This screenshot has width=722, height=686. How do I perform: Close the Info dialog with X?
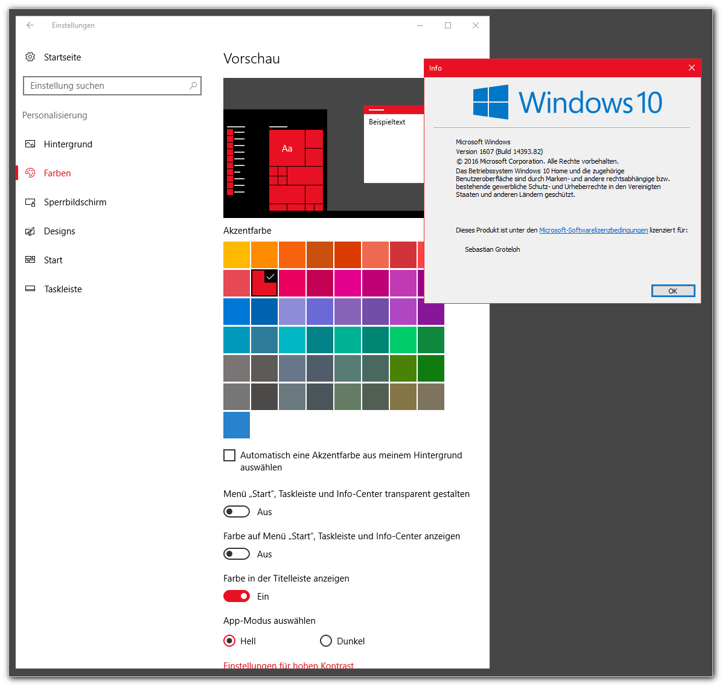[x=692, y=68]
